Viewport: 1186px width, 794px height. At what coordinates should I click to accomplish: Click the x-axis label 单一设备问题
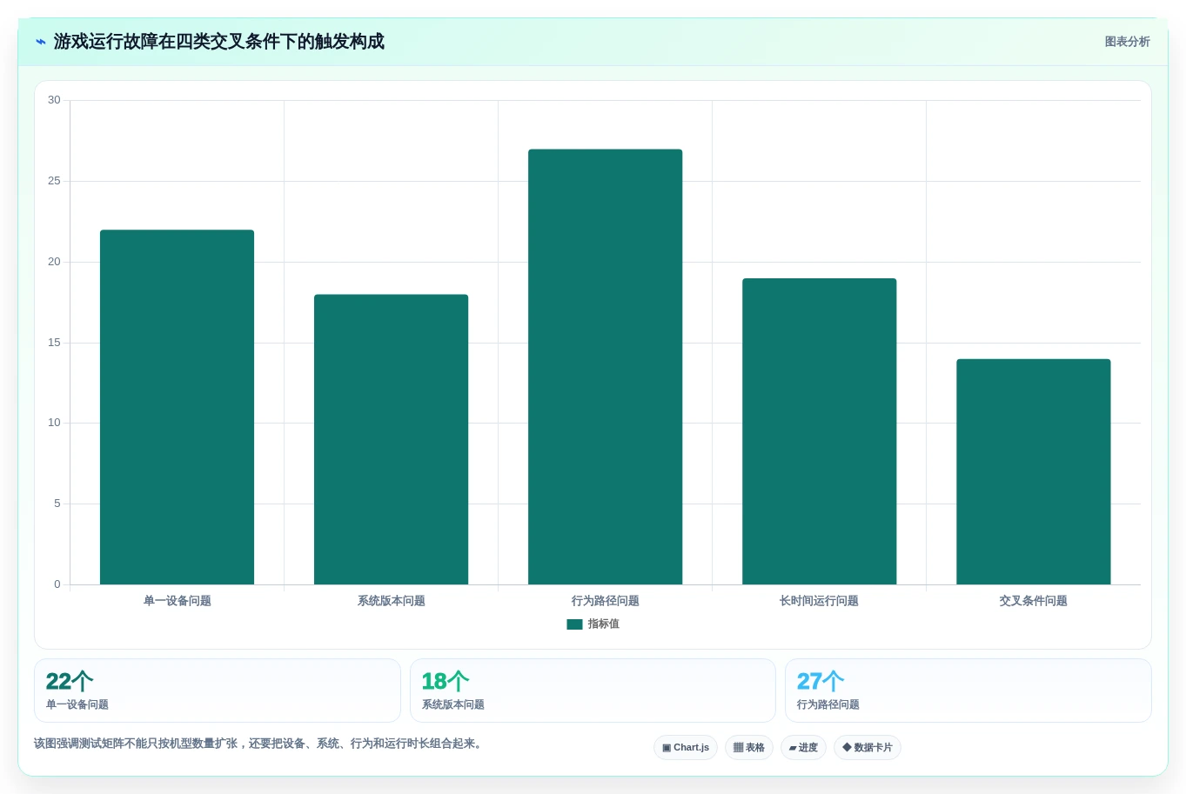177,601
